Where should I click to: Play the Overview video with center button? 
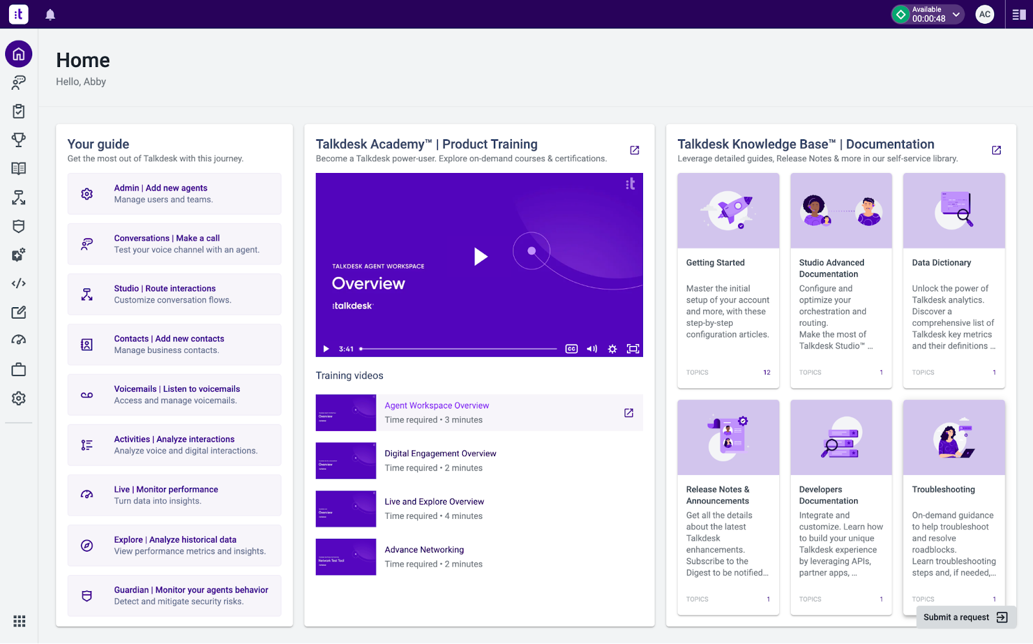480,257
